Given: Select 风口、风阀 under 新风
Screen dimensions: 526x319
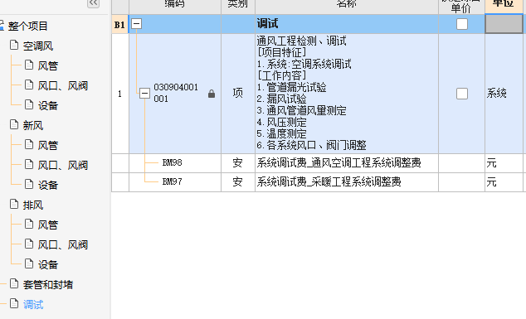Looking at the screenshot, I should tap(63, 165).
